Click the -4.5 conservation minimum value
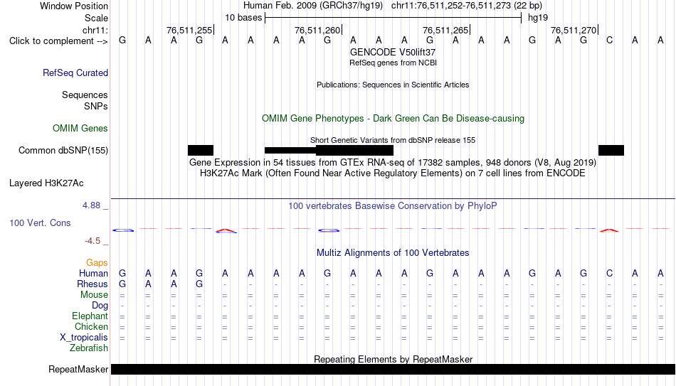The image size is (676, 386). (x=93, y=241)
